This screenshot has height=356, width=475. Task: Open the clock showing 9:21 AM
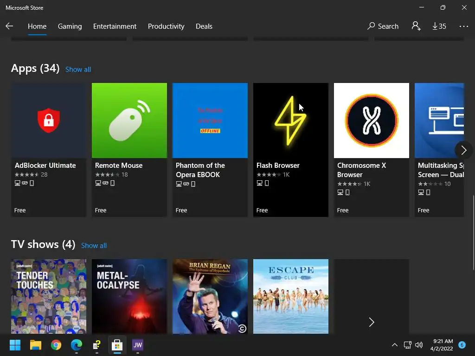[x=442, y=345]
